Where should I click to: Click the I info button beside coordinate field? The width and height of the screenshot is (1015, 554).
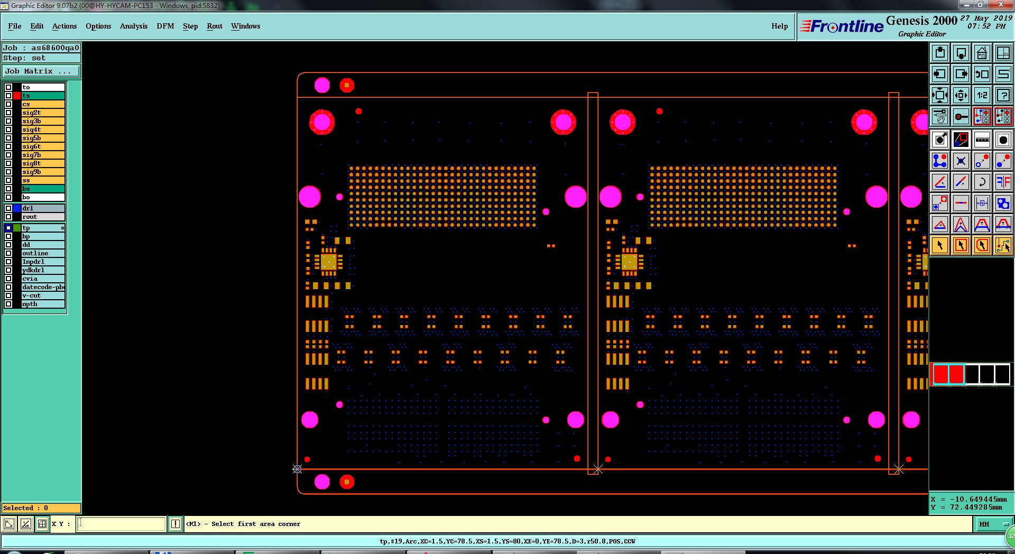point(176,524)
